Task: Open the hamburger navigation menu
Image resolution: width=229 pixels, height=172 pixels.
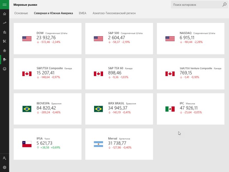Action: click(x=5, y=5)
